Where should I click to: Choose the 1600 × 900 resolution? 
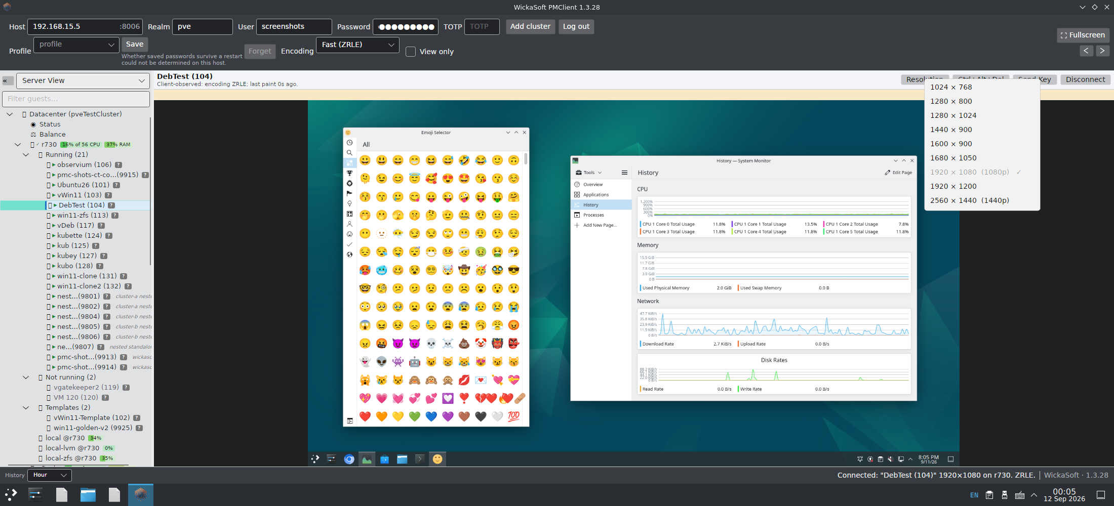[982, 144]
